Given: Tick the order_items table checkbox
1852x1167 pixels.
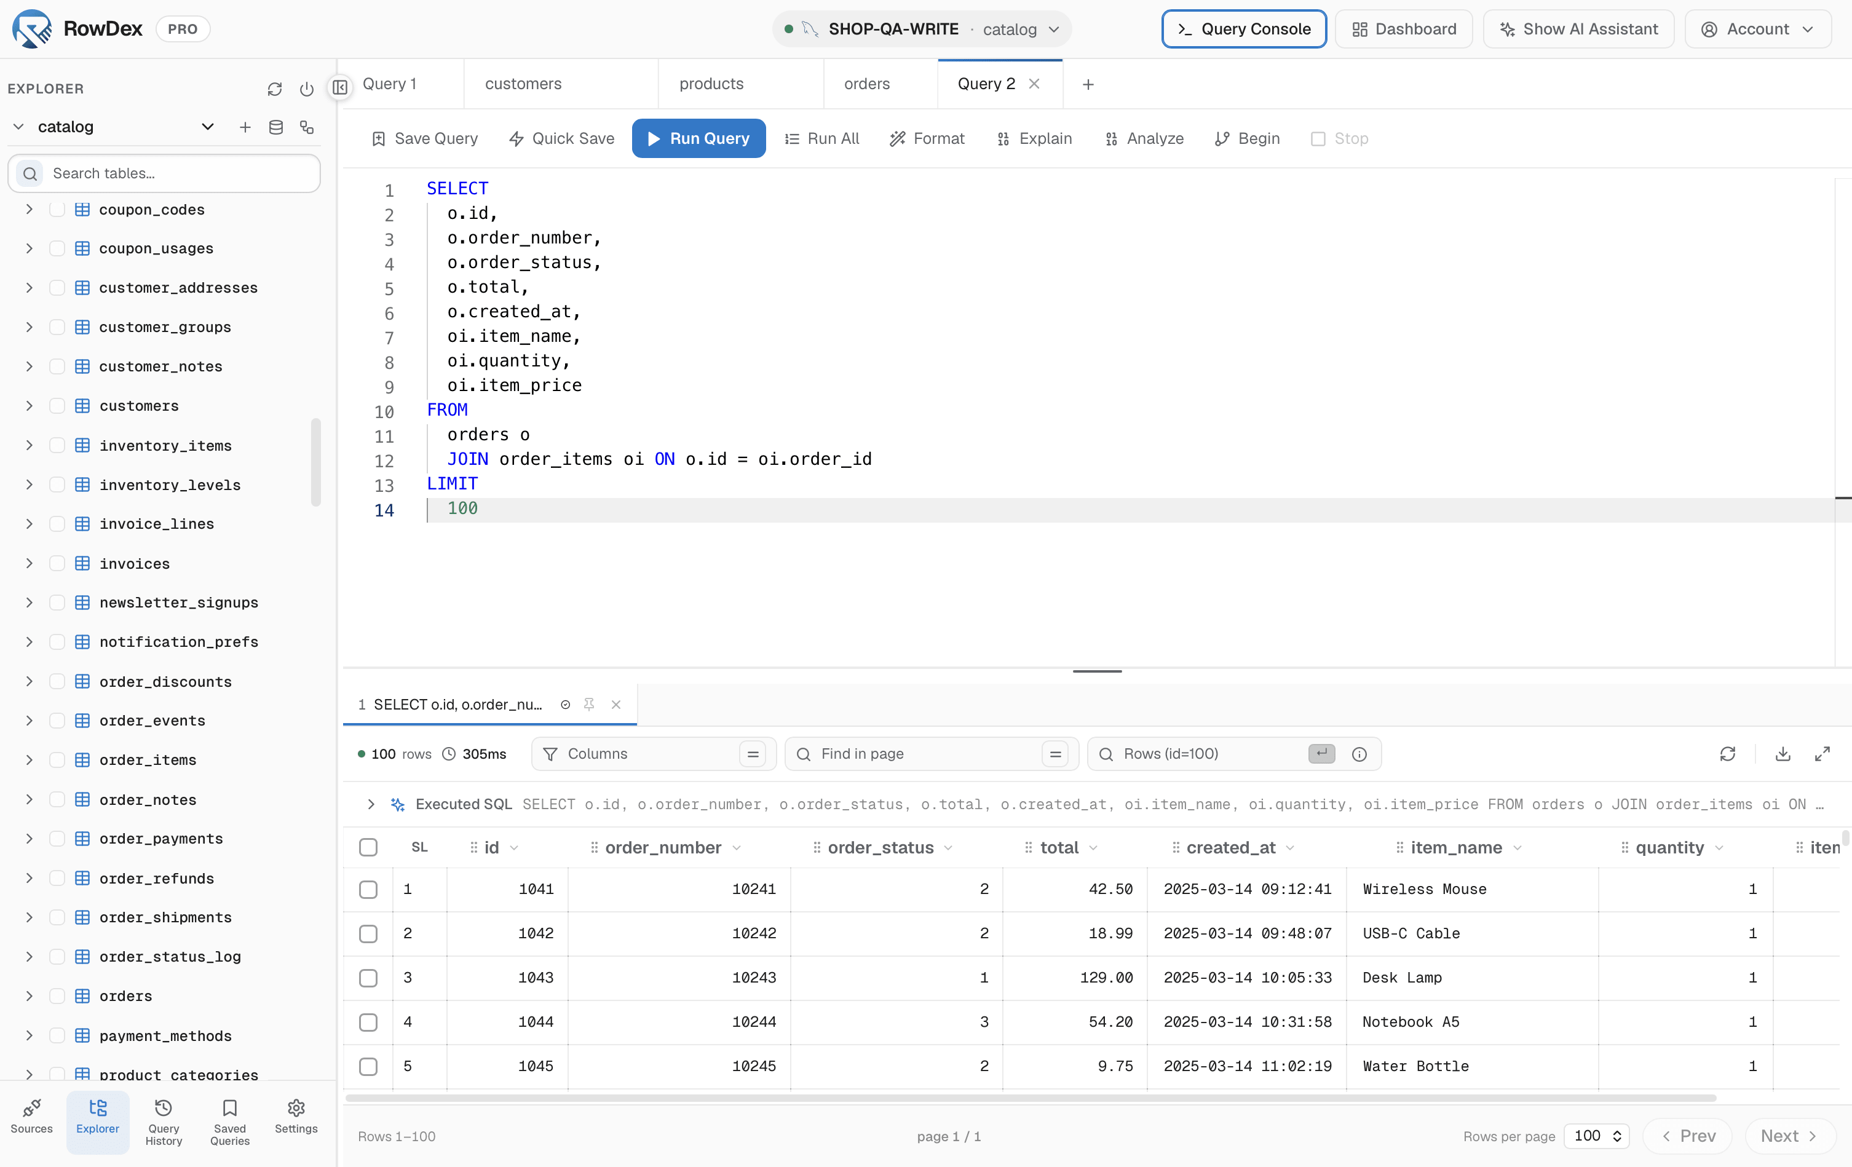Looking at the screenshot, I should point(57,760).
